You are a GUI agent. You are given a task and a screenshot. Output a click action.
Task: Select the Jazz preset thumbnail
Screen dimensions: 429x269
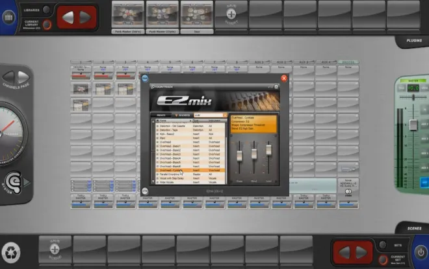point(197,14)
